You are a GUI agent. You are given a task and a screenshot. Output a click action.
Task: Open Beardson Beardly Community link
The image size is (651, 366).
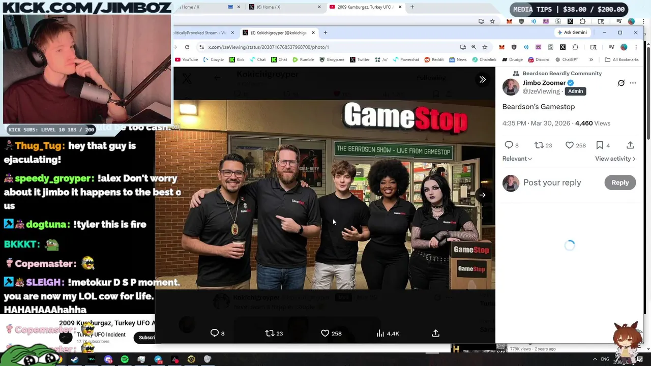point(562,73)
